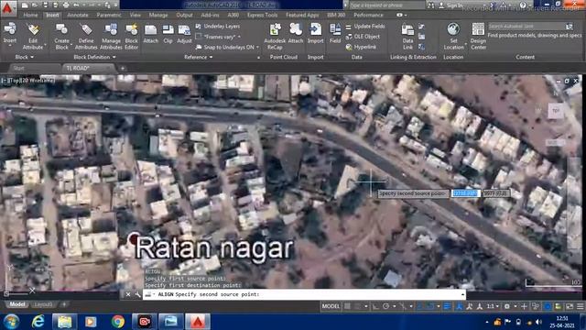
Task: Click the Hyperlink tool
Action: (x=361, y=47)
